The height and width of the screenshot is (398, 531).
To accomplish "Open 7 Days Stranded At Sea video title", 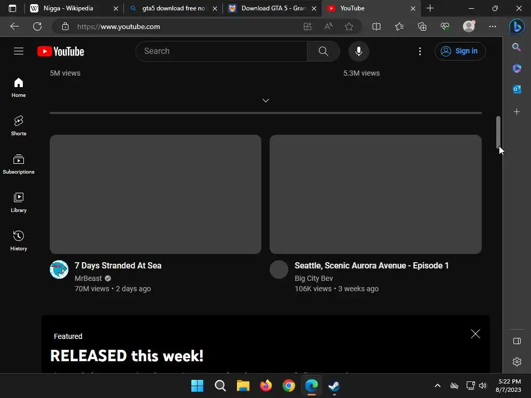I will [x=118, y=266].
